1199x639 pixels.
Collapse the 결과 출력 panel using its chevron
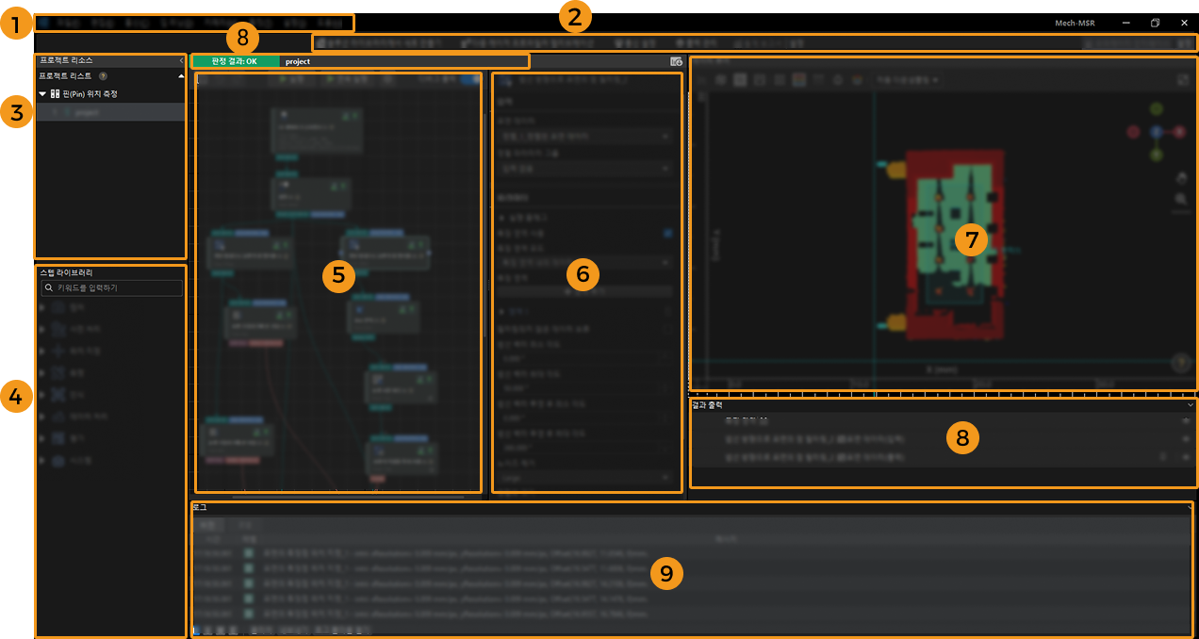[1190, 404]
